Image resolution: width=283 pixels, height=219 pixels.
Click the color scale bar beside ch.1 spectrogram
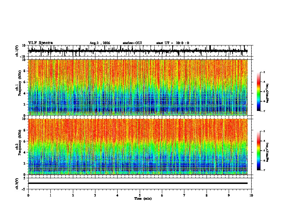pos(258,92)
